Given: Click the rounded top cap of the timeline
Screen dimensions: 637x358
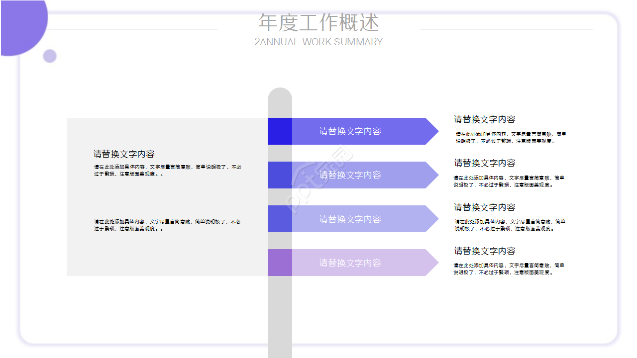Looking at the screenshot, I should (x=280, y=94).
